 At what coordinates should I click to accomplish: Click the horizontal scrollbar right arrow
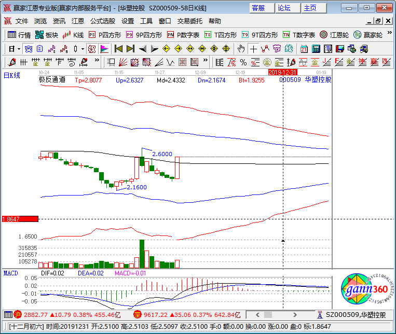coord(295,315)
